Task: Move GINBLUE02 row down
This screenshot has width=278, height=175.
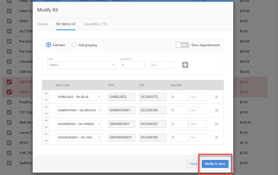Action: [x=46, y=100]
